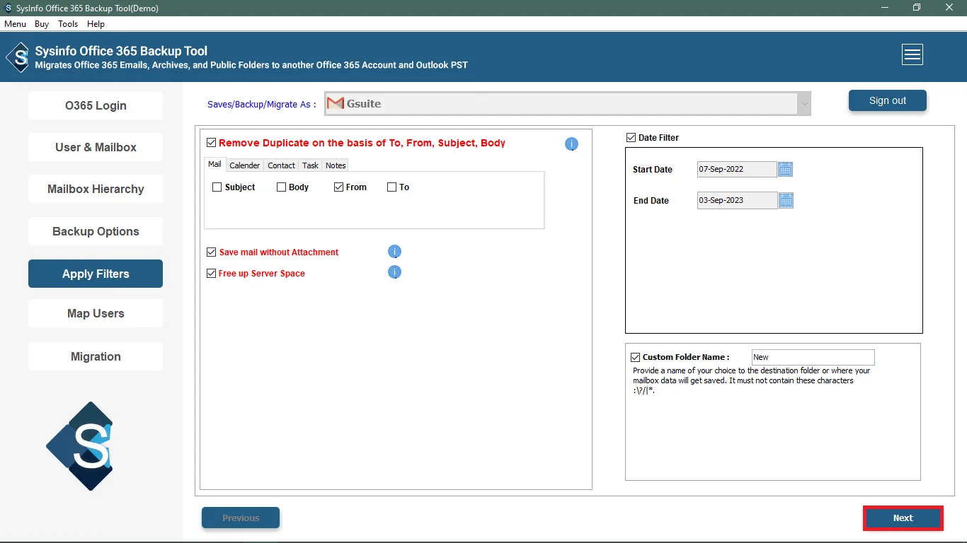Screen dimensions: 967x543
Task: Open calendar picker for Start Date
Action: tap(786, 170)
